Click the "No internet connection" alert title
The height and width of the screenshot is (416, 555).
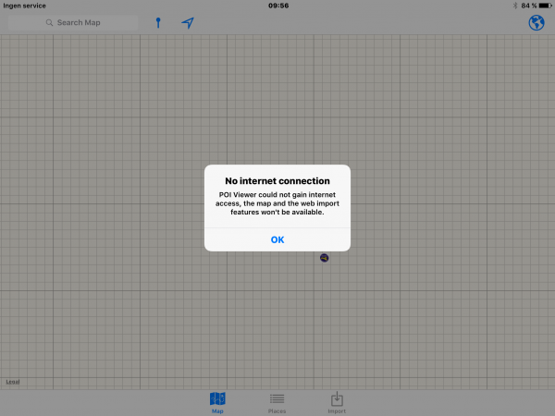(x=277, y=180)
